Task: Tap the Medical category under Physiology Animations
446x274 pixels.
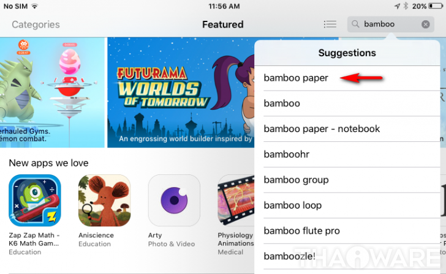Action: tap(230, 252)
